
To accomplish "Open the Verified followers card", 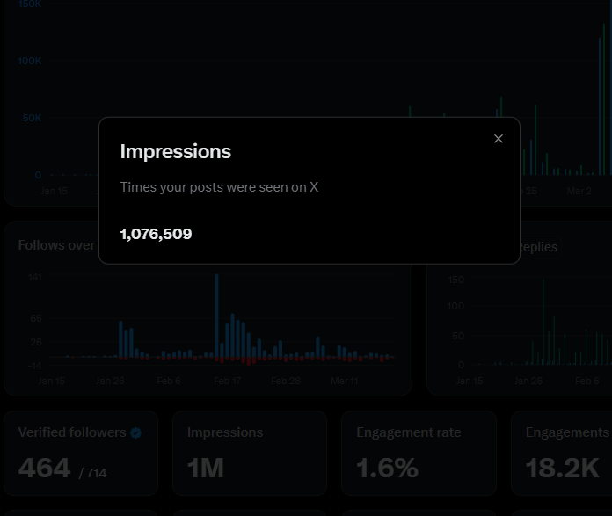I will (81, 453).
